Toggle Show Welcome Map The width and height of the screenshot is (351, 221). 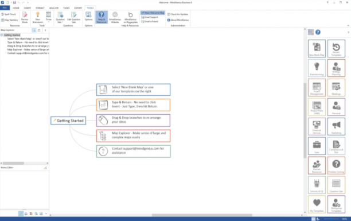pos(153,13)
